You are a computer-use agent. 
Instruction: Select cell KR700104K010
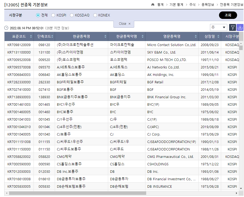19,127
